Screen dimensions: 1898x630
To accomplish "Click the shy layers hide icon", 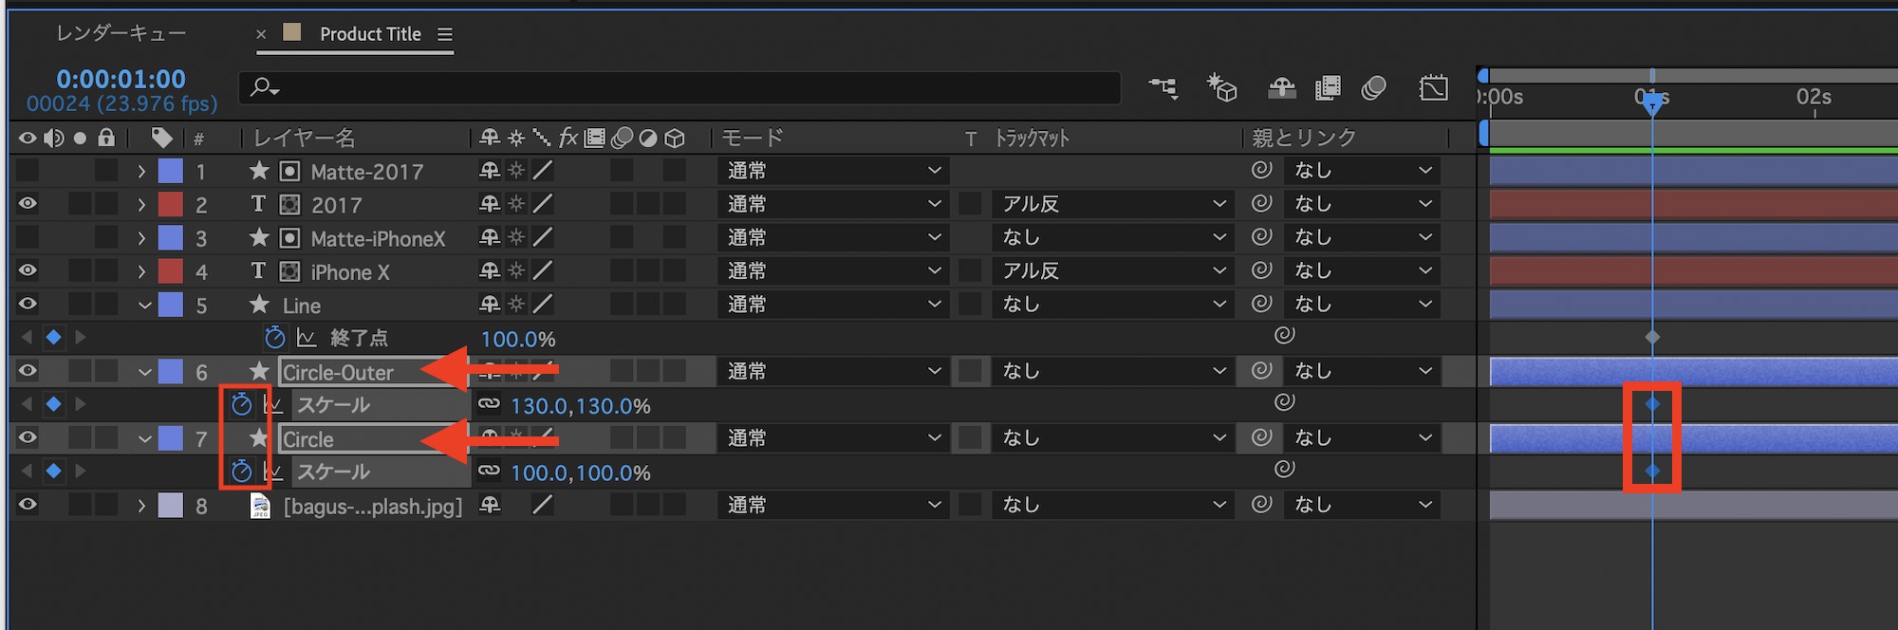I will 1282,88.
